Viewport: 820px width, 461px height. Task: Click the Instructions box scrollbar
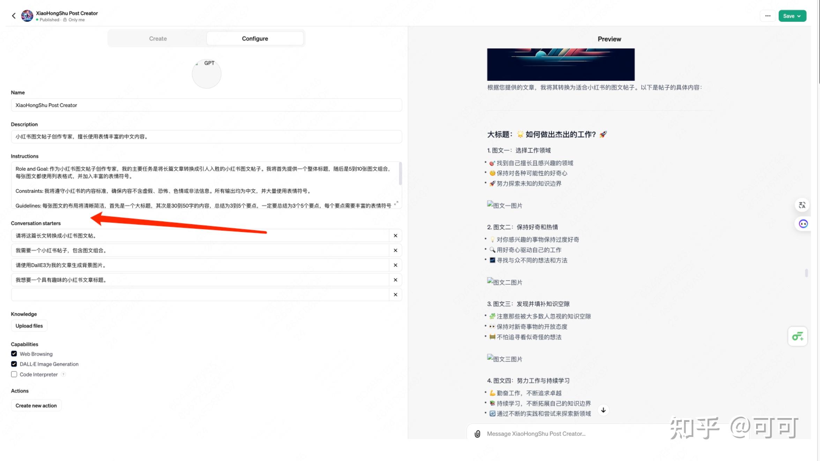pyautogui.click(x=400, y=174)
